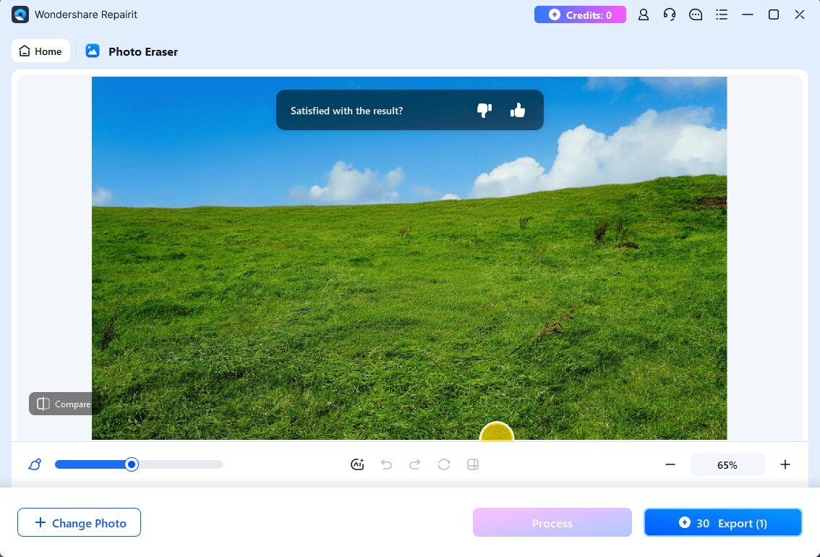Undo the last erase action
The width and height of the screenshot is (820, 557).
386,464
